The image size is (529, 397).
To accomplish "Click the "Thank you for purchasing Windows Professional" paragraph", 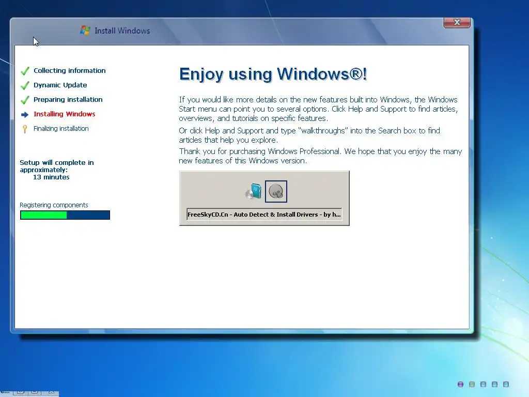I will click(320, 156).
